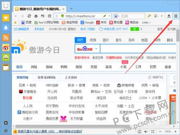Screen dimensions: 180x135
Task: Select 图片 search tab
Action: pyautogui.click(x=106, y=40)
